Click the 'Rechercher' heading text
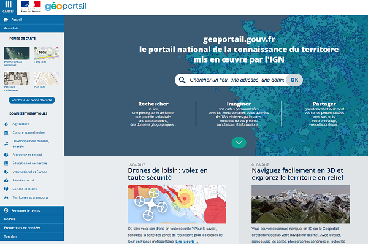The height and width of the screenshot is (244, 368). pyautogui.click(x=153, y=104)
